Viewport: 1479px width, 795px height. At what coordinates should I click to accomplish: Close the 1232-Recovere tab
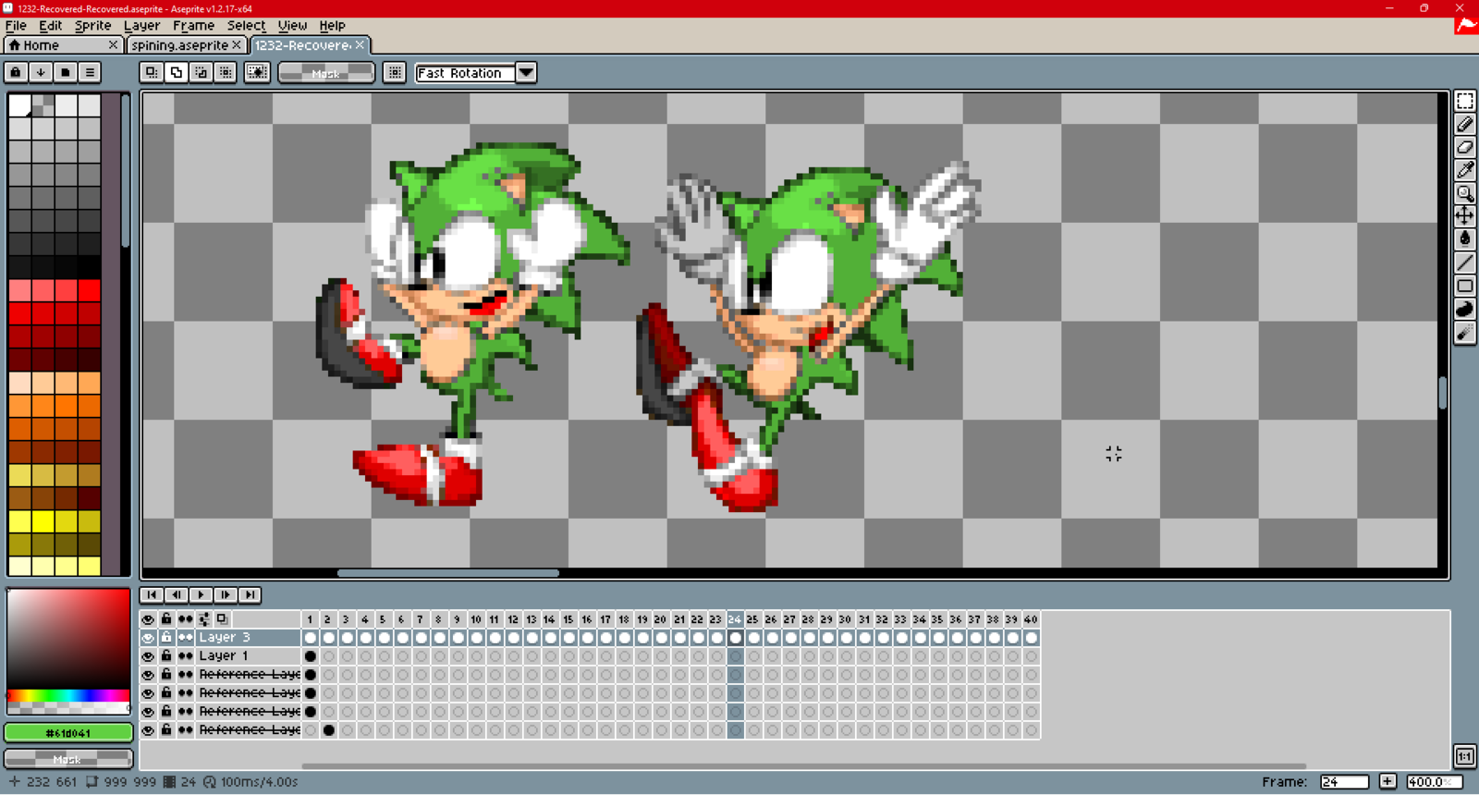click(360, 44)
